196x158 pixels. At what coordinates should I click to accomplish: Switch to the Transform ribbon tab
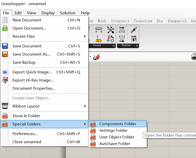pyautogui.click(x=143, y=21)
